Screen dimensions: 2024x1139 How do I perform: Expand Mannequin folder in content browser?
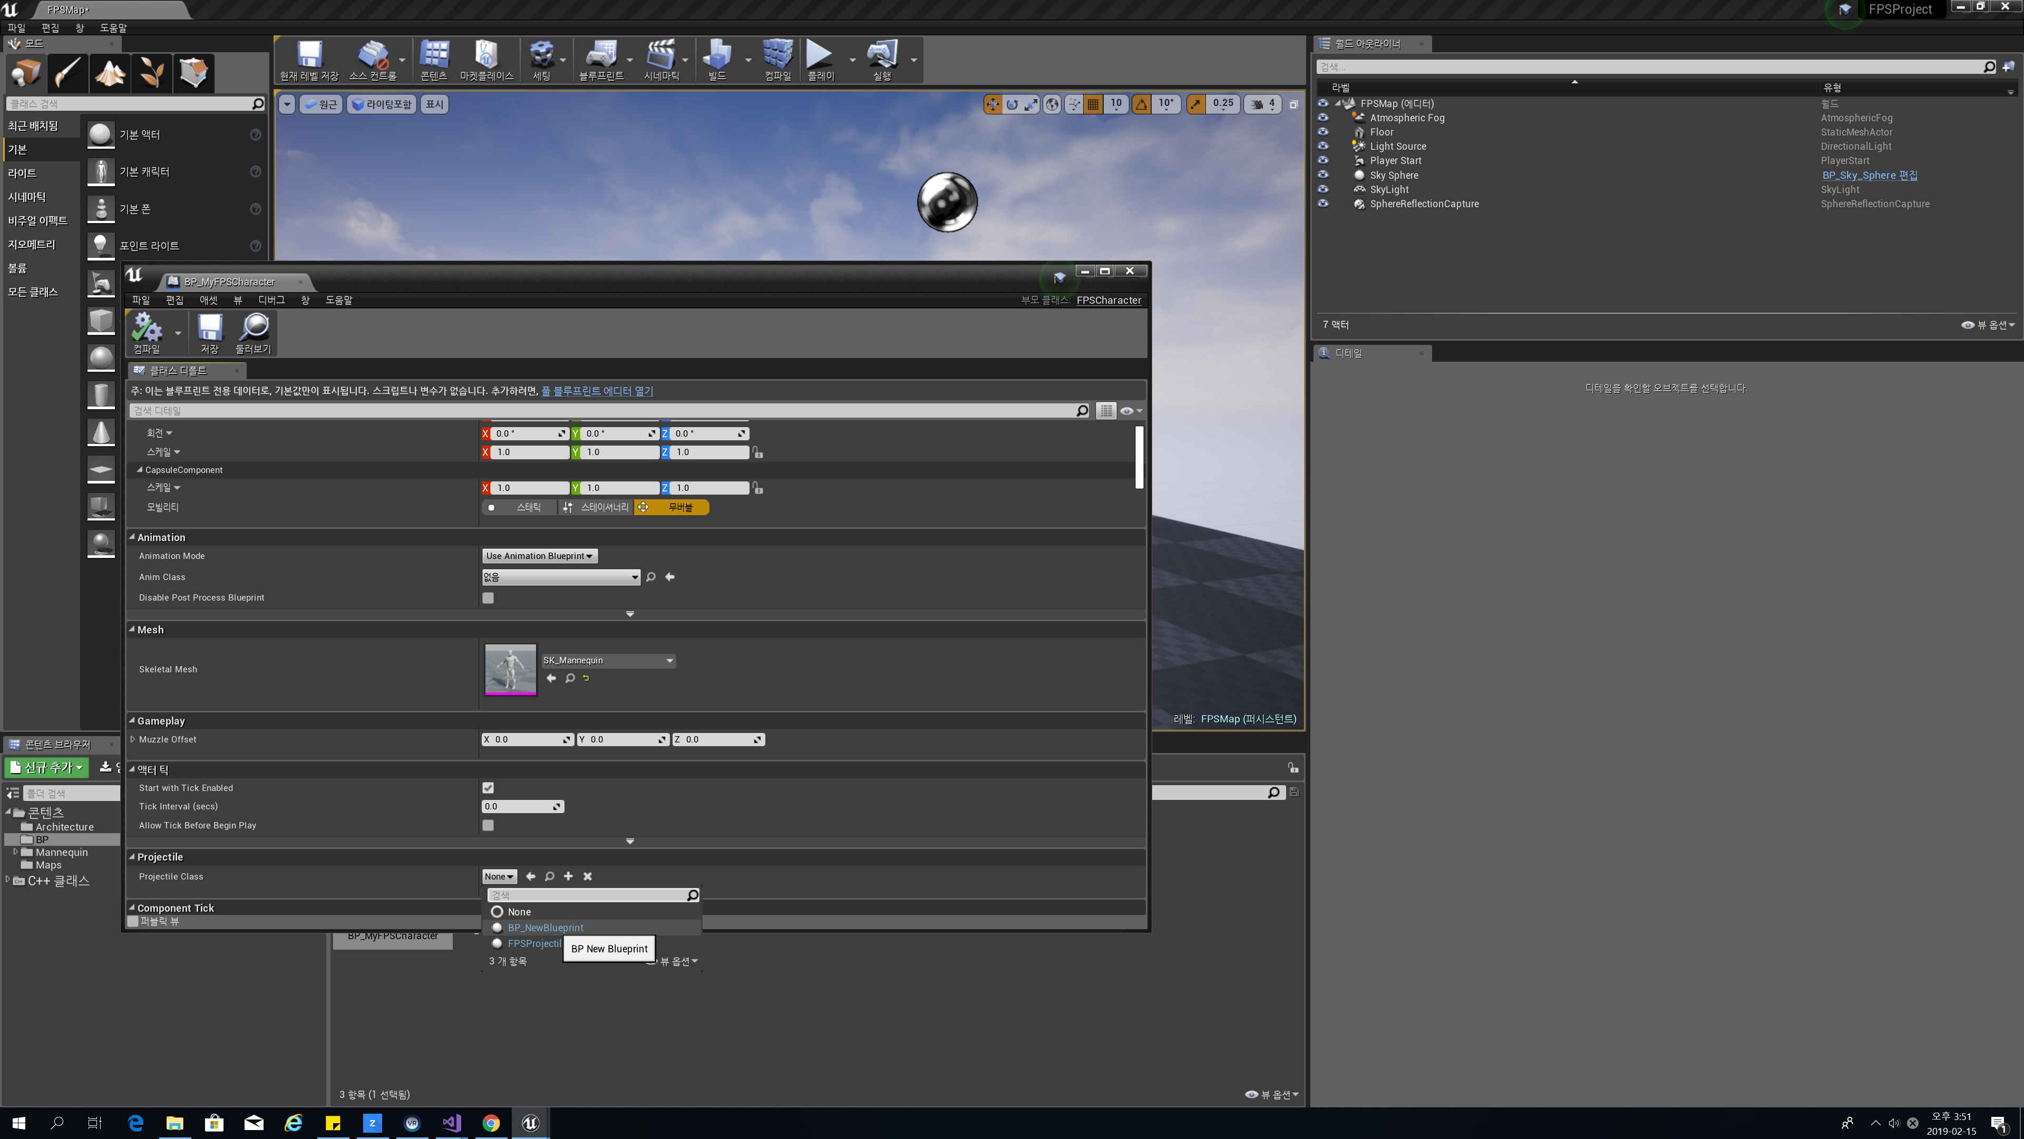point(15,852)
